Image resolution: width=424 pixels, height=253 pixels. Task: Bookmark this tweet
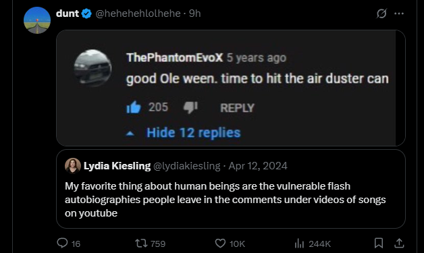point(379,243)
